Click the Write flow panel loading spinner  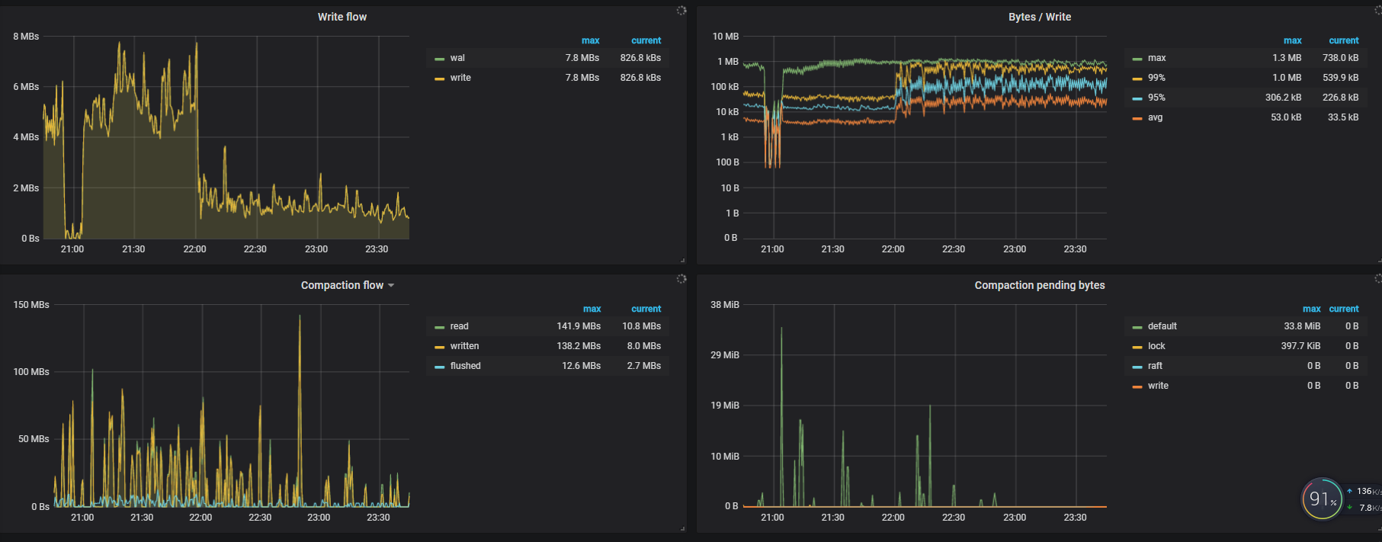pyautogui.click(x=681, y=11)
